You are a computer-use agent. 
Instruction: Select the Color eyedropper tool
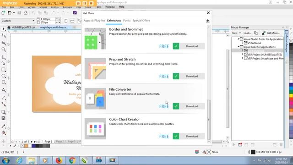[x=4, y=126]
